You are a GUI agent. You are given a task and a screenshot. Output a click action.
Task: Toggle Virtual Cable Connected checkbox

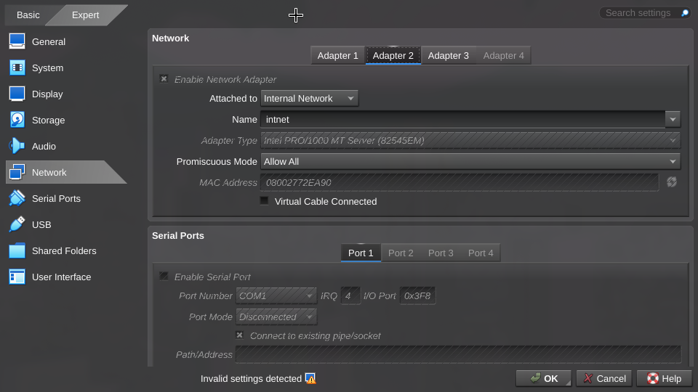point(265,201)
